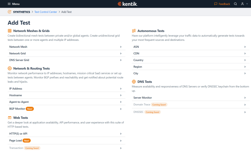Click the Network Meshes & Grids icon
251x152 pixels.
pos(10,31)
